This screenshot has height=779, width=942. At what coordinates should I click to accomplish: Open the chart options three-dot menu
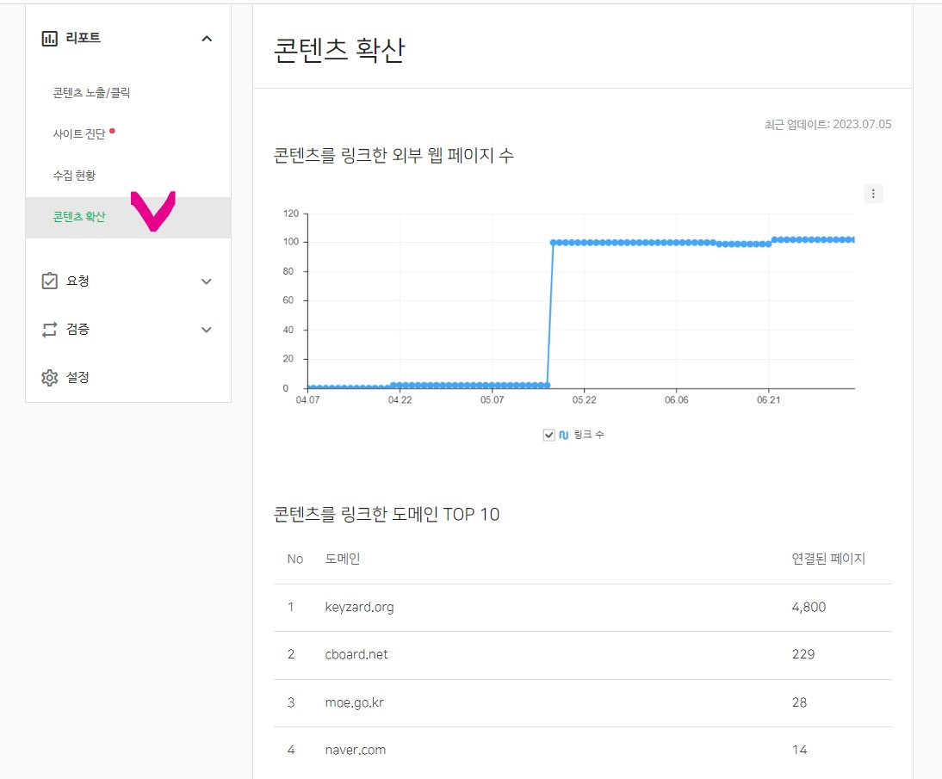point(873,194)
